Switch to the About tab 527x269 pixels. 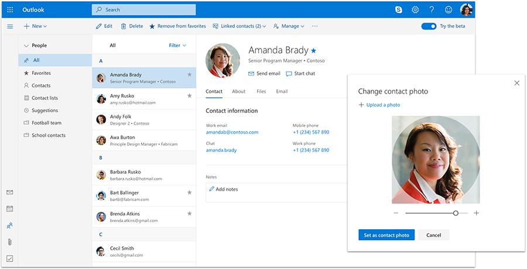click(238, 91)
